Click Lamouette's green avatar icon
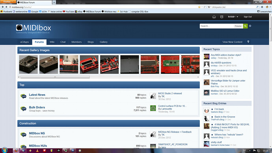 (153, 108)
